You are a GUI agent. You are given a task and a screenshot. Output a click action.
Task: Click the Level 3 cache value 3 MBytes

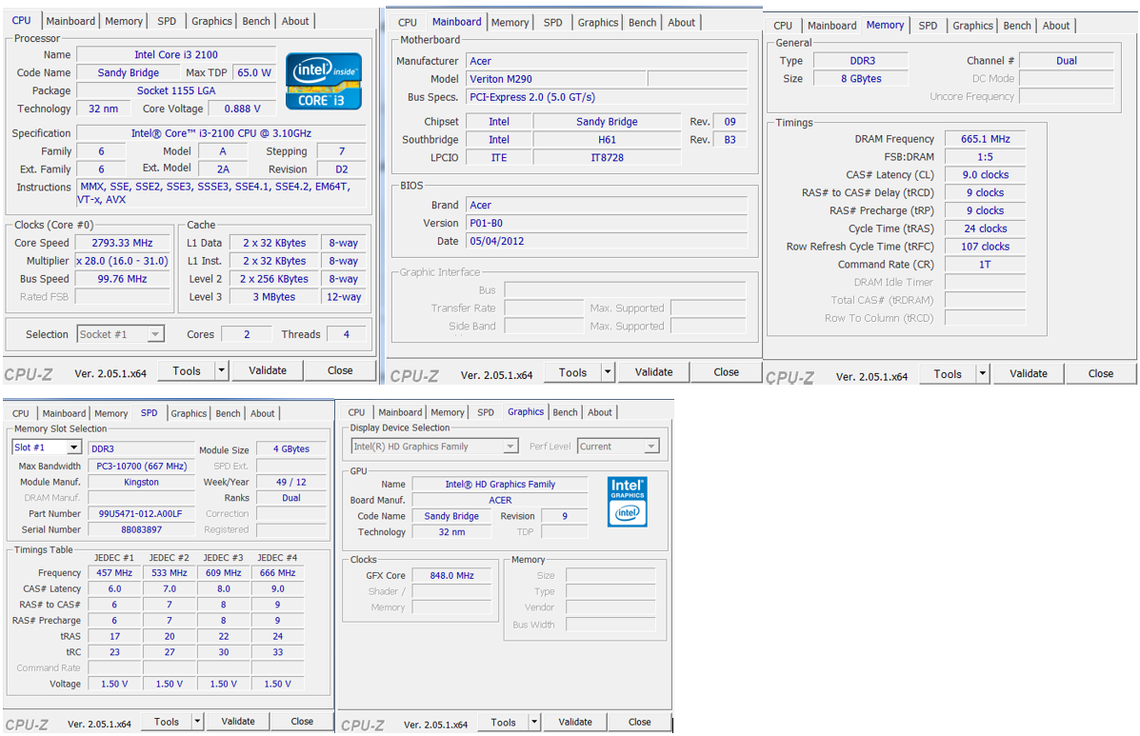[274, 296]
